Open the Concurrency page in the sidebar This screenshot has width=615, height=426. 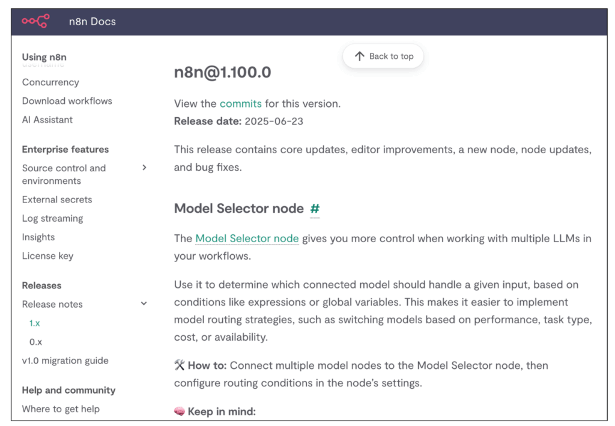(50, 82)
